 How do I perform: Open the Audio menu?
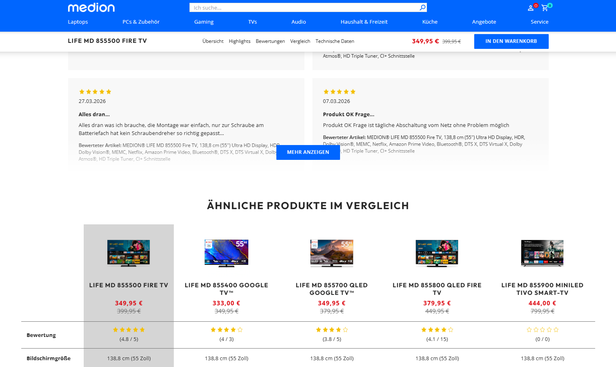[x=299, y=22]
